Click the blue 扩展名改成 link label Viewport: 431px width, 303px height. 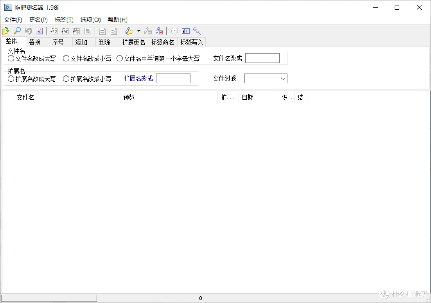(138, 79)
